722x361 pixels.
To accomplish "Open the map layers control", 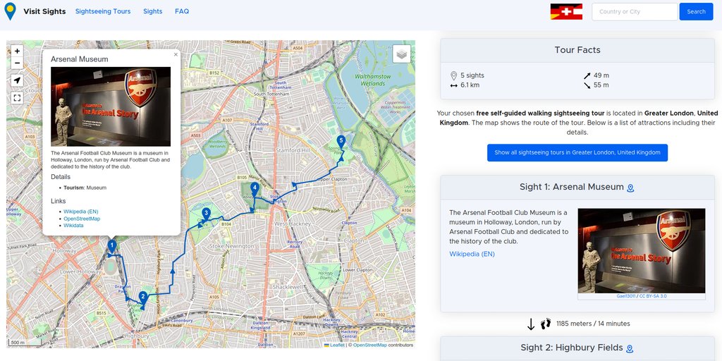I will (x=401, y=54).
